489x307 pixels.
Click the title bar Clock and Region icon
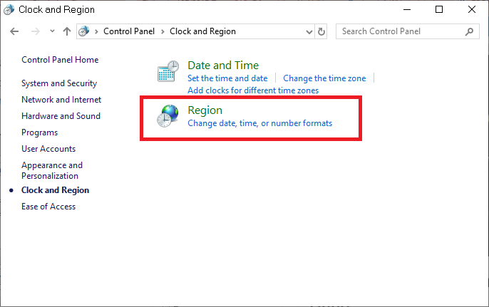click(x=9, y=10)
